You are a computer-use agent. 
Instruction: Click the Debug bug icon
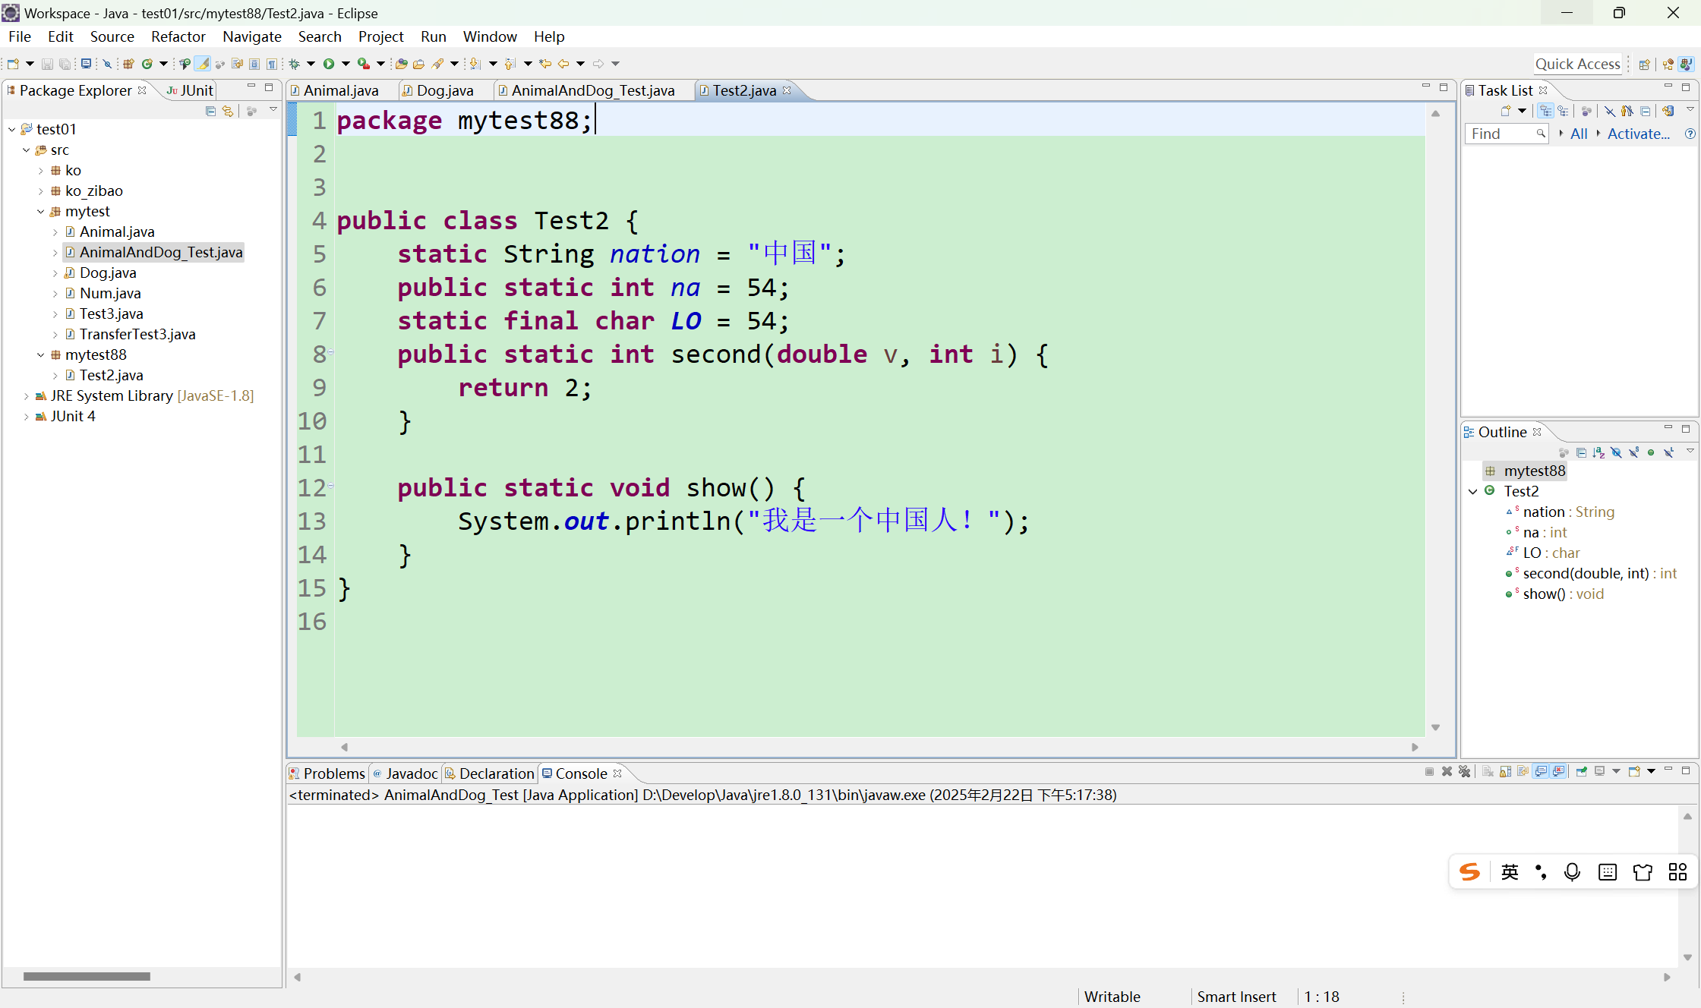(x=295, y=64)
